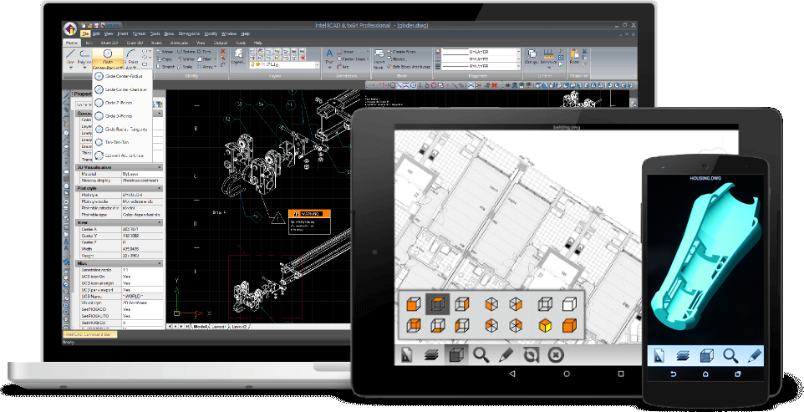Click the Insert Block button

pos(379,59)
